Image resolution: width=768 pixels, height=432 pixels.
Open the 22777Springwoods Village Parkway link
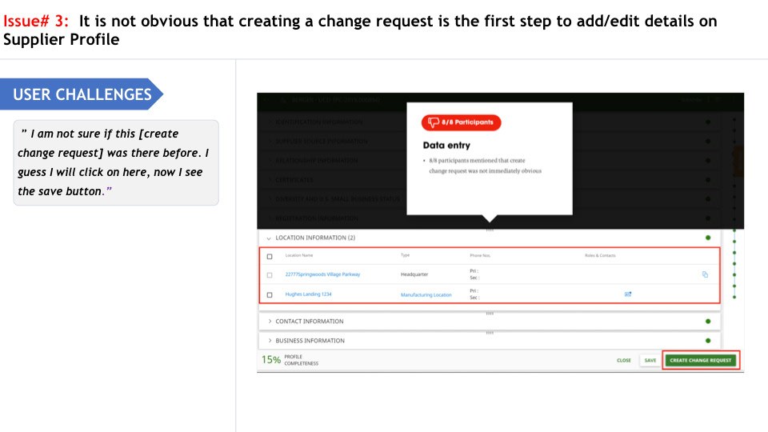click(x=322, y=274)
